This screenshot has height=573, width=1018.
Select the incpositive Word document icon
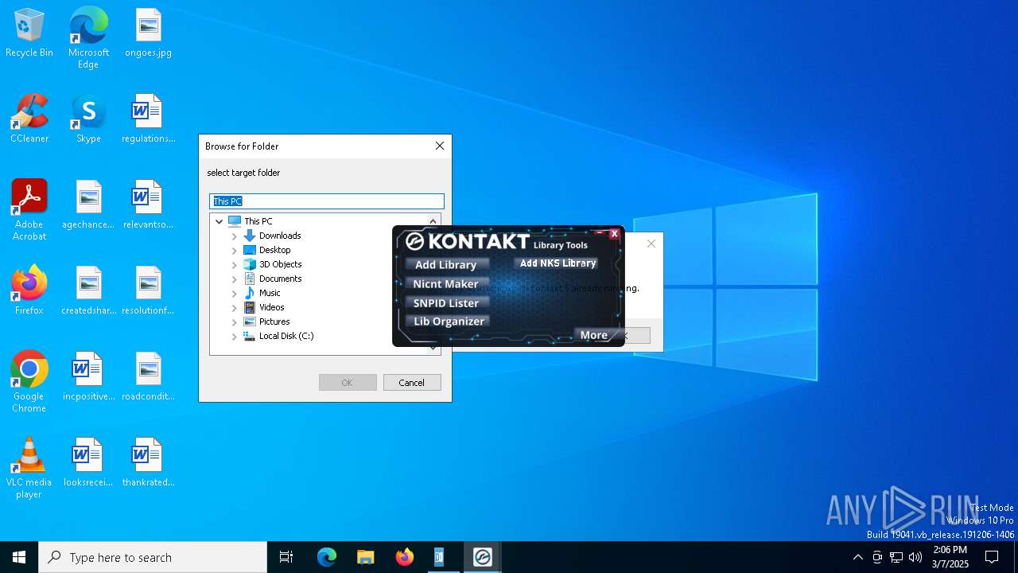[88, 377]
